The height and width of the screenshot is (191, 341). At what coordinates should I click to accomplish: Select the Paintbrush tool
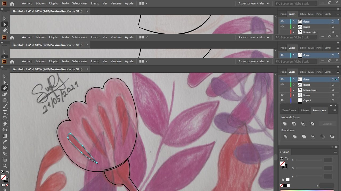click(x=5, y=106)
